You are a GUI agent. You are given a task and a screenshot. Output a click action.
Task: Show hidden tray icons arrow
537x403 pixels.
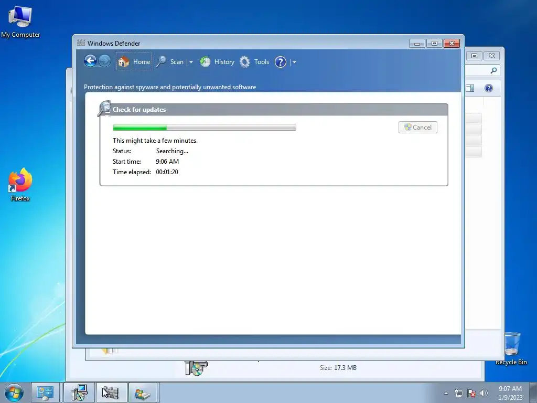446,393
